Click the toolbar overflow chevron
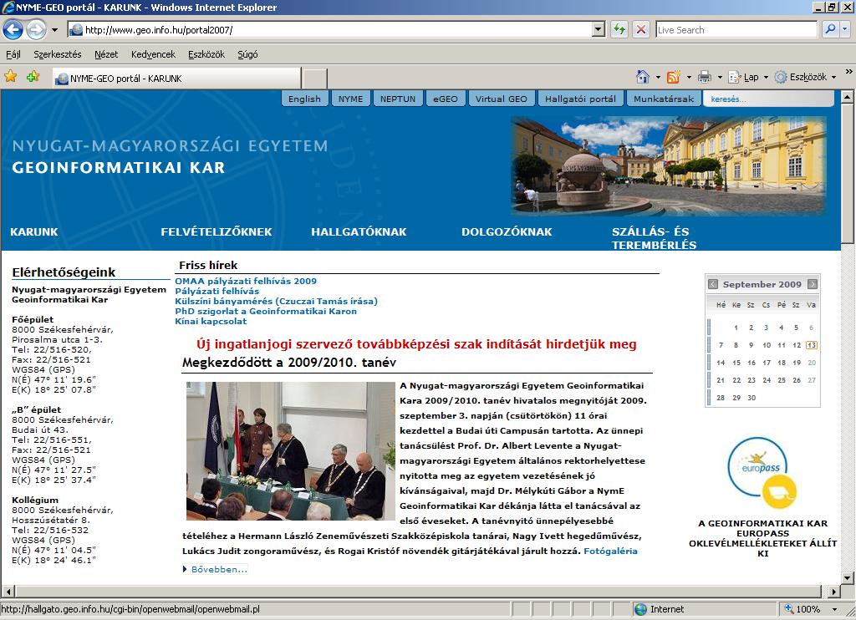 pyautogui.click(x=848, y=72)
